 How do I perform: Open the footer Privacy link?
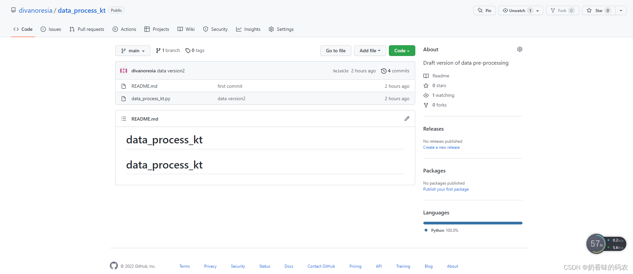coord(210,266)
